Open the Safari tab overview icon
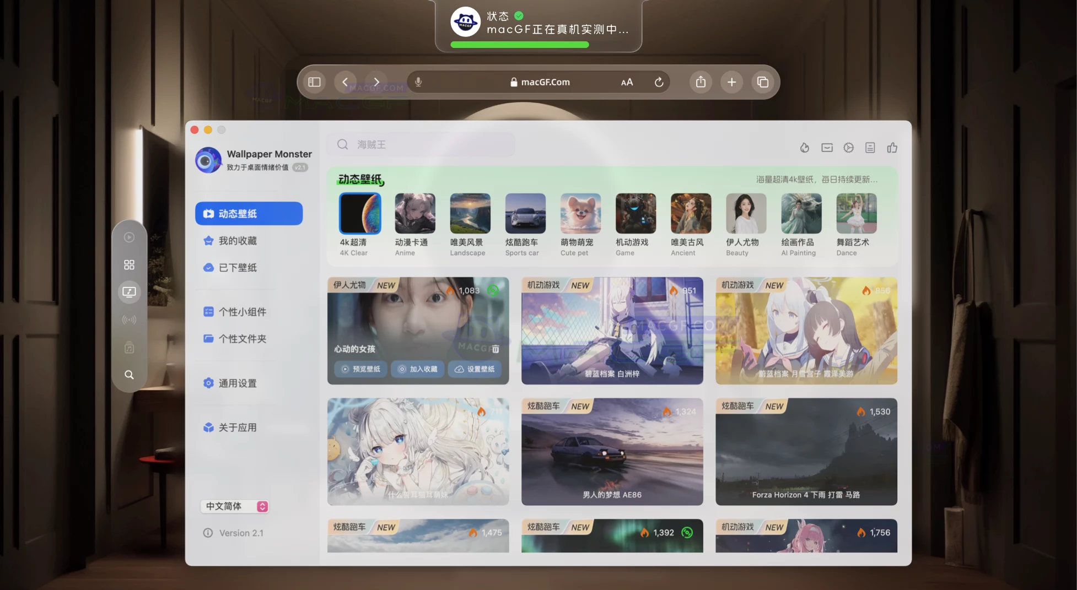 pyautogui.click(x=763, y=82)
